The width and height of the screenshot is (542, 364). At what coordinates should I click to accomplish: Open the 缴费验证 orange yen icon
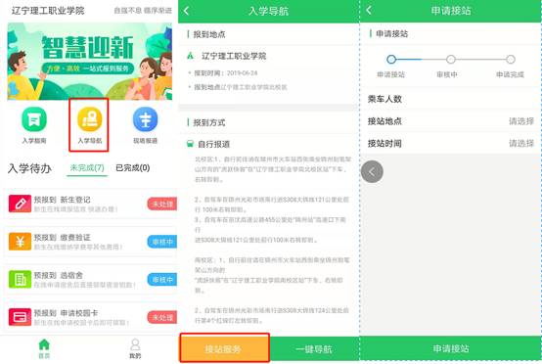click(20, 242)
